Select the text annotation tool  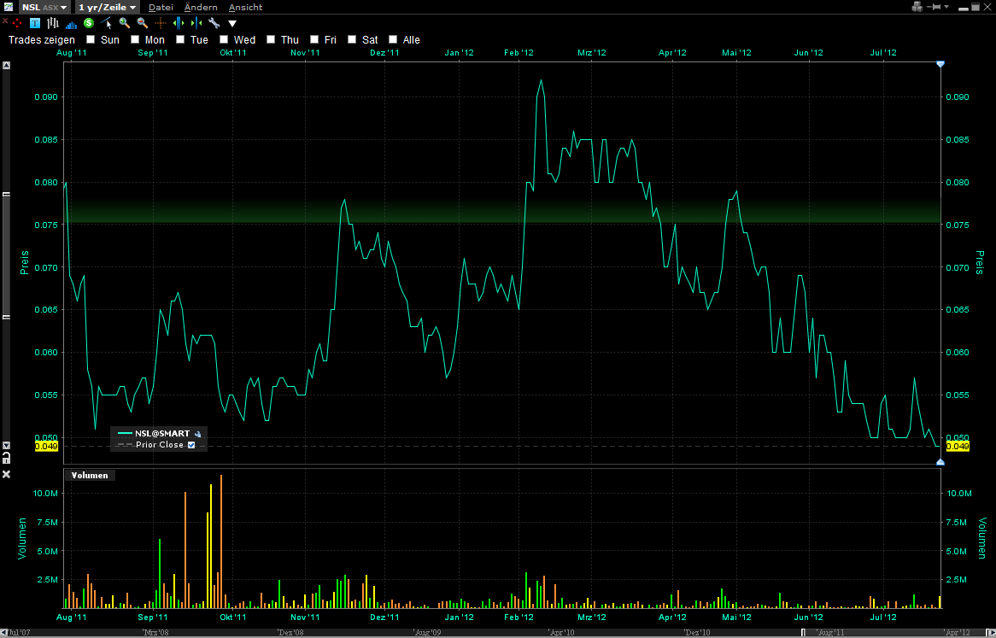34,23
